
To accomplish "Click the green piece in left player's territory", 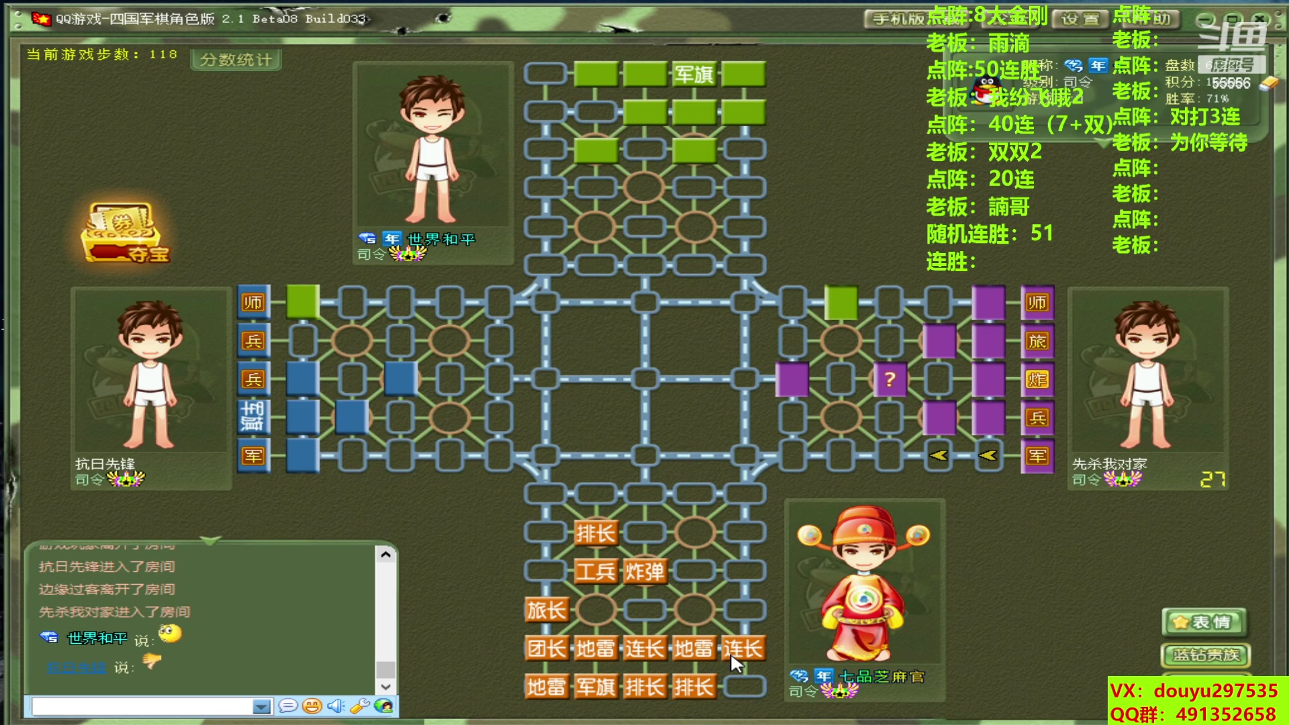I will 303,301.
